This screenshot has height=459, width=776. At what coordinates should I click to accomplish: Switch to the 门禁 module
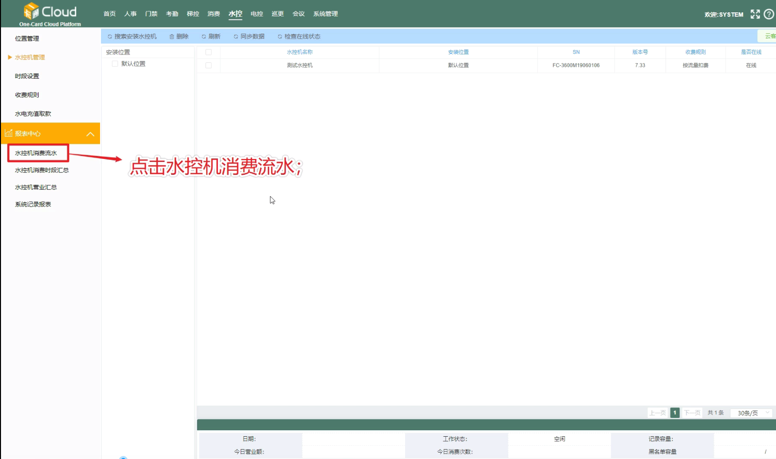pyautogui.click(x=151, y=14)
